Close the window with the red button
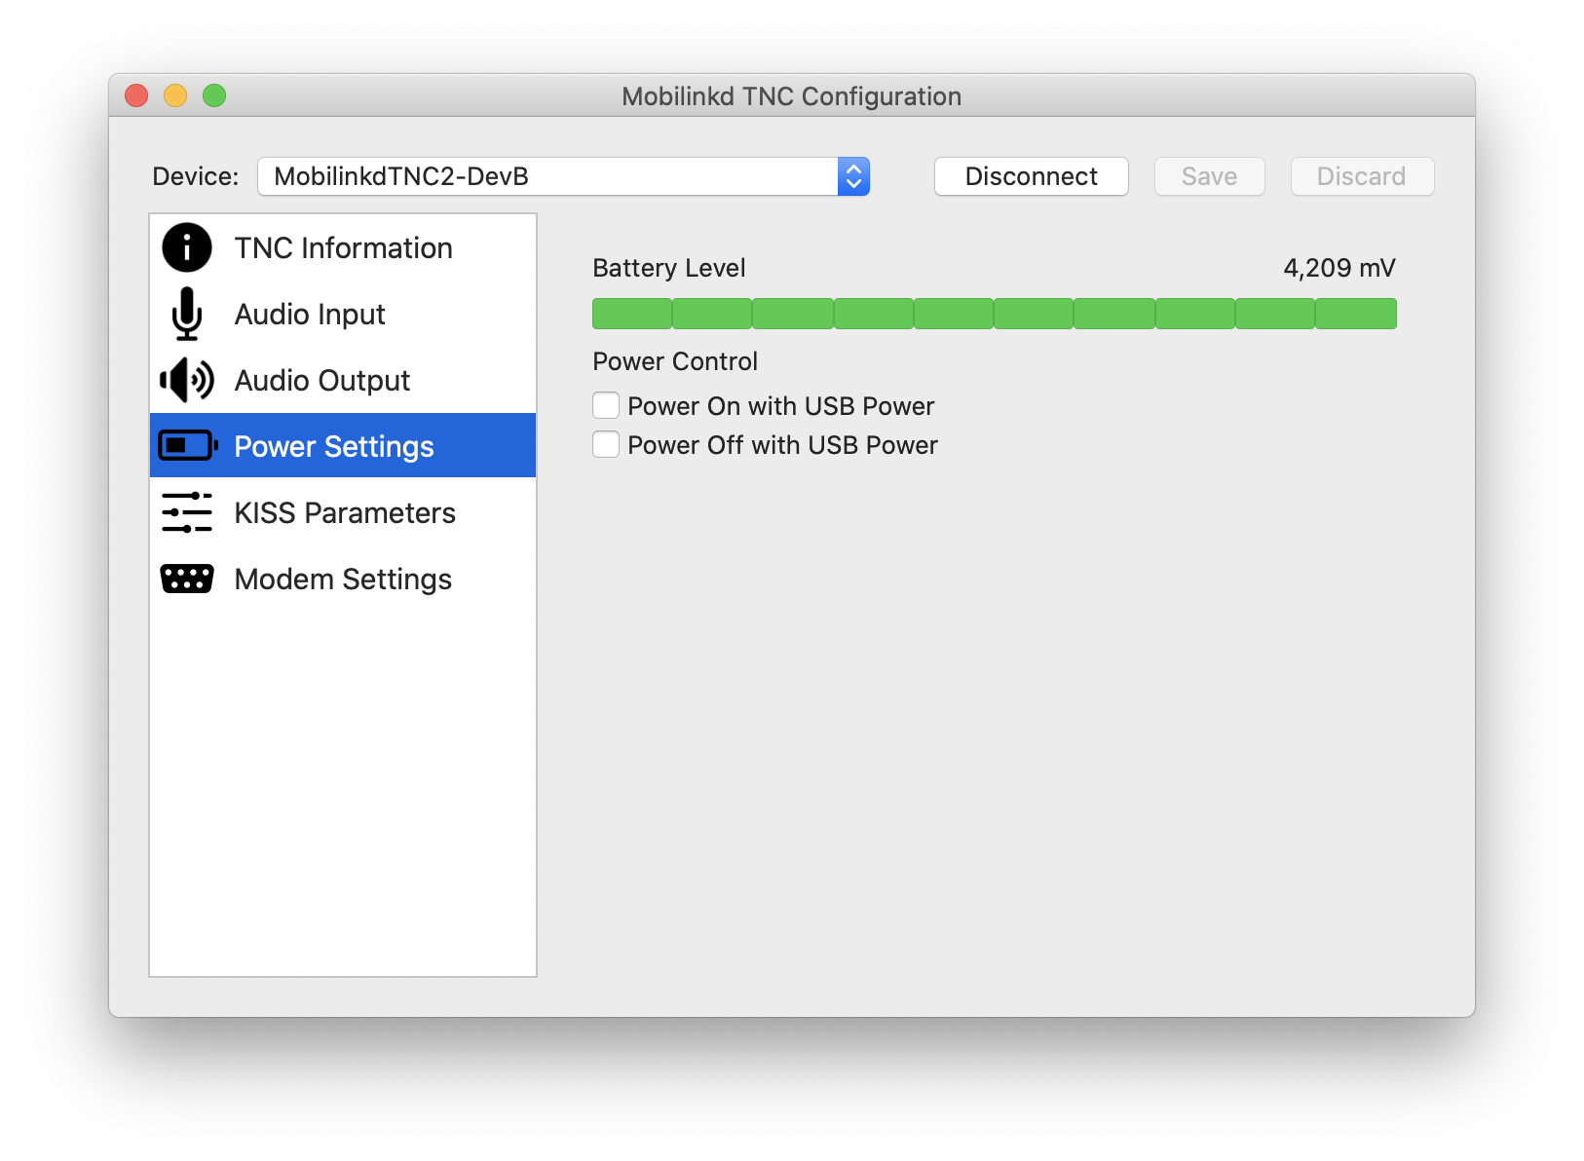 (136, 95)
